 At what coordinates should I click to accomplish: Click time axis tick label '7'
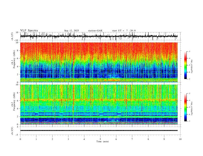tap(132, 139)
